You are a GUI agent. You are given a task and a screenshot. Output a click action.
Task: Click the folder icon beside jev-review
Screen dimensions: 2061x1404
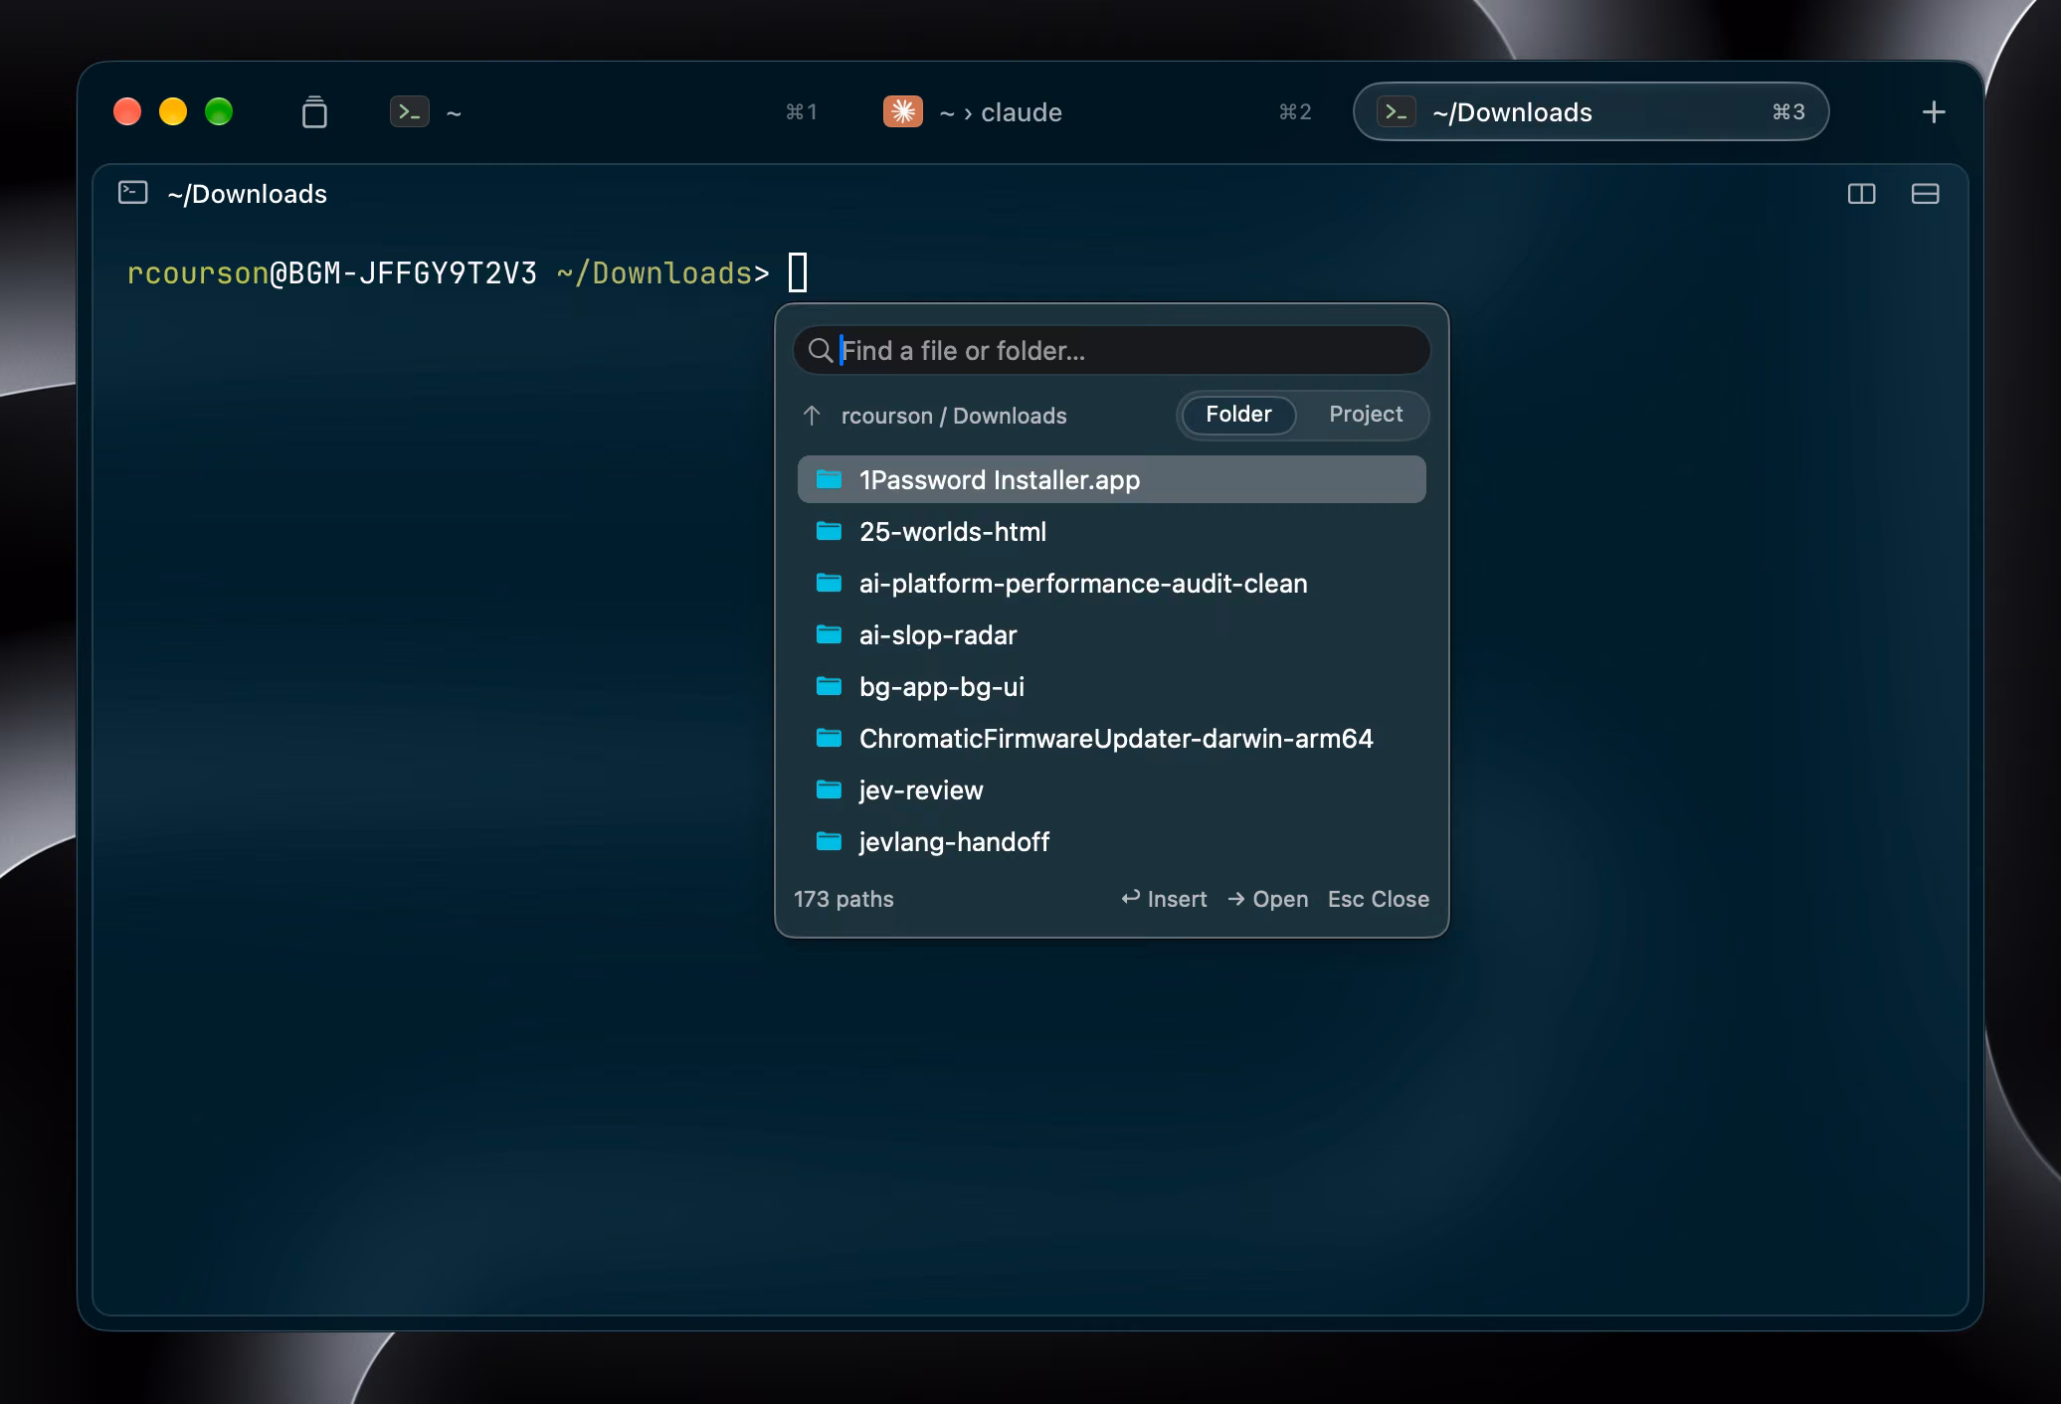[x=829, y=790]
